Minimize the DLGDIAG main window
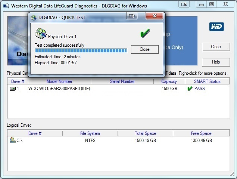237x179 pixels. tap(202, 4)
